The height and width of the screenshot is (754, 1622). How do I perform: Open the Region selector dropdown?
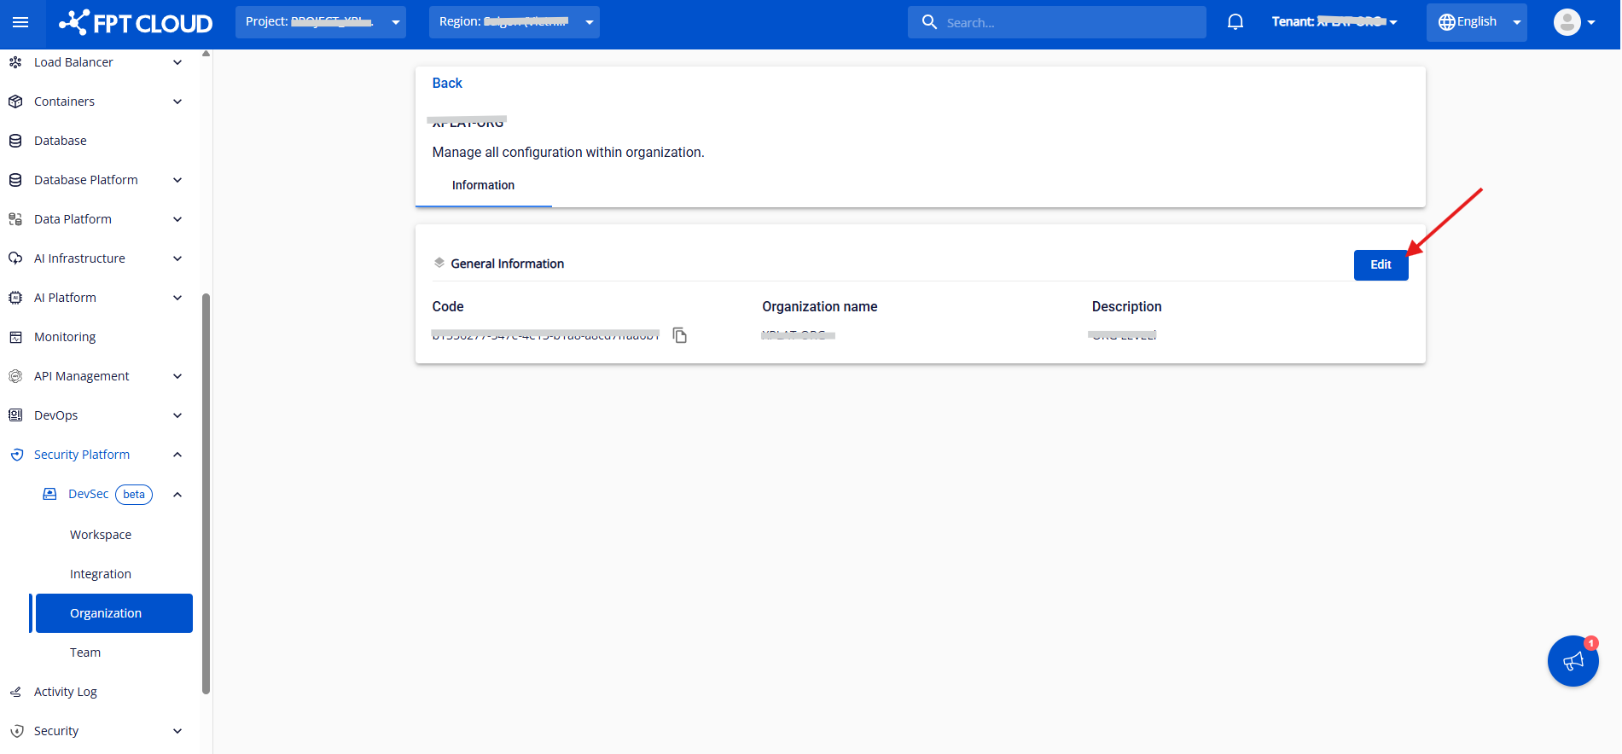[x=514, y=22]
